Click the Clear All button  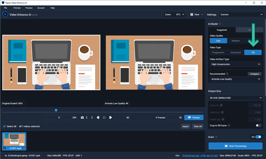[198, 126]
